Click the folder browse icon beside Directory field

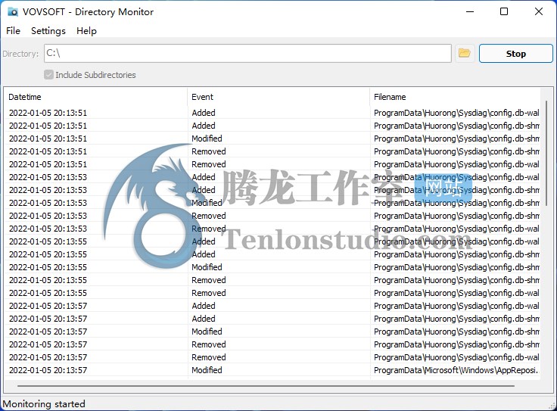pyautogui.click(x=465, y=53)
